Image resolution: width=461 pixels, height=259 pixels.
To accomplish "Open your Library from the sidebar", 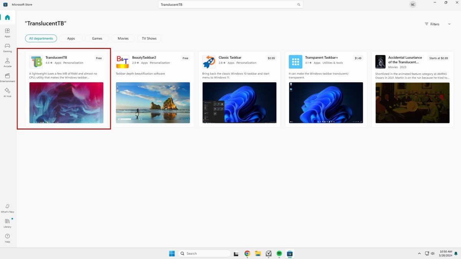I will (7, 223).
